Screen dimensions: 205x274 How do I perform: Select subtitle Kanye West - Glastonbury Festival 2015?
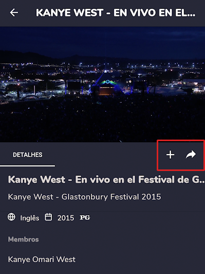click(x=85, y=197)
